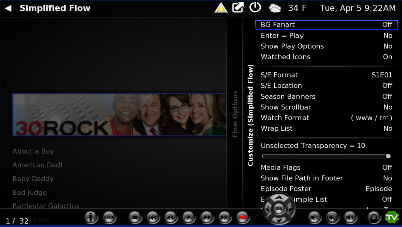Click the power icon in the header
This screenshot has height=227, width=402.
[255, 7]
